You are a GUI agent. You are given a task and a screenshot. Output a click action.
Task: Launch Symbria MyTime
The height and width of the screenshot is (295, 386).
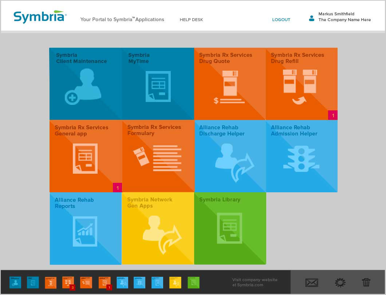(158, 83)
